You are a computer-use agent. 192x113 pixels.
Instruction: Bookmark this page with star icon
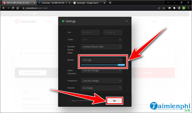click(x=164, y=8)
